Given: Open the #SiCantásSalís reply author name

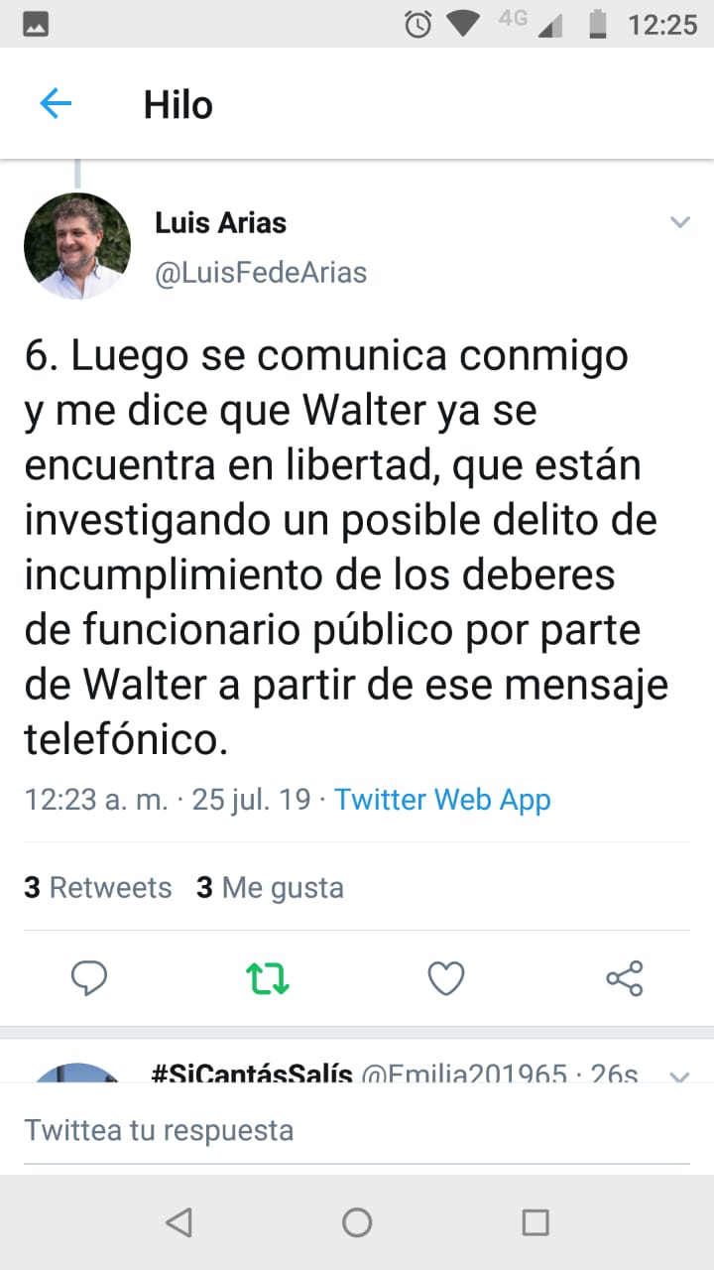Looking at the screenshot, I should 252,1074.
